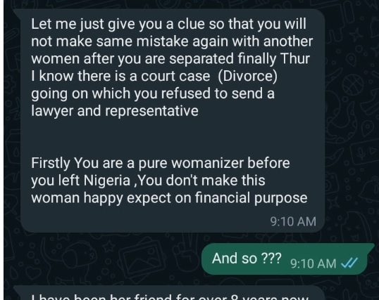The width and height of the screenshot is (379, 300).
Task: Click the text 'And so ???'
Action: point(247,259)
